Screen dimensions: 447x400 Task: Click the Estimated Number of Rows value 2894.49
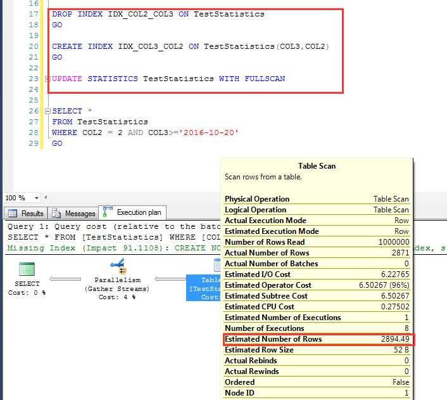pyautogui.click(x=395, y=339)
